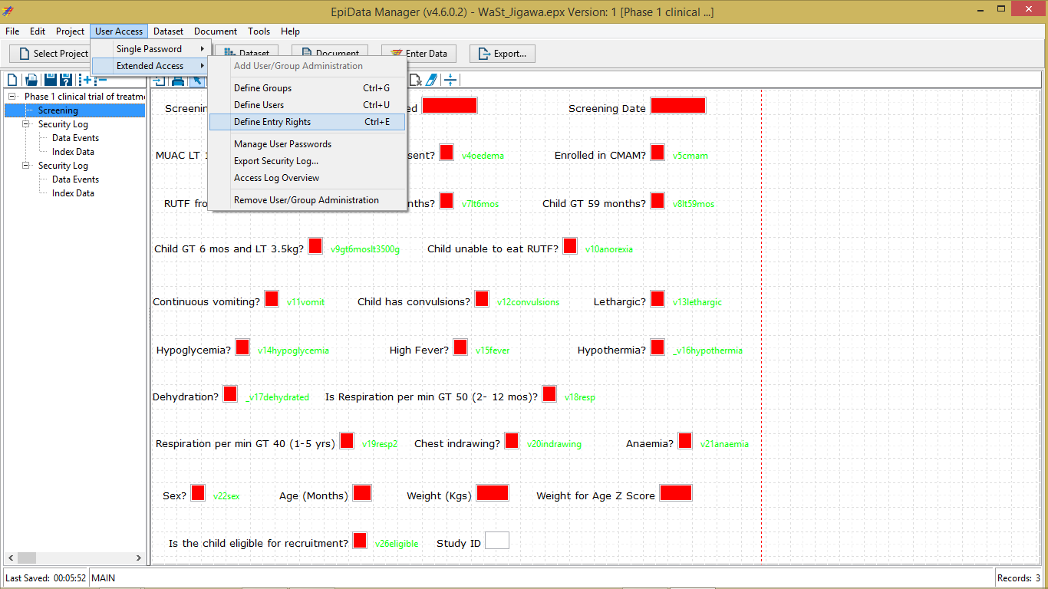Click the add dataset plus icon
Screen dimensions: 1048x589
click(x=85, y=80)
